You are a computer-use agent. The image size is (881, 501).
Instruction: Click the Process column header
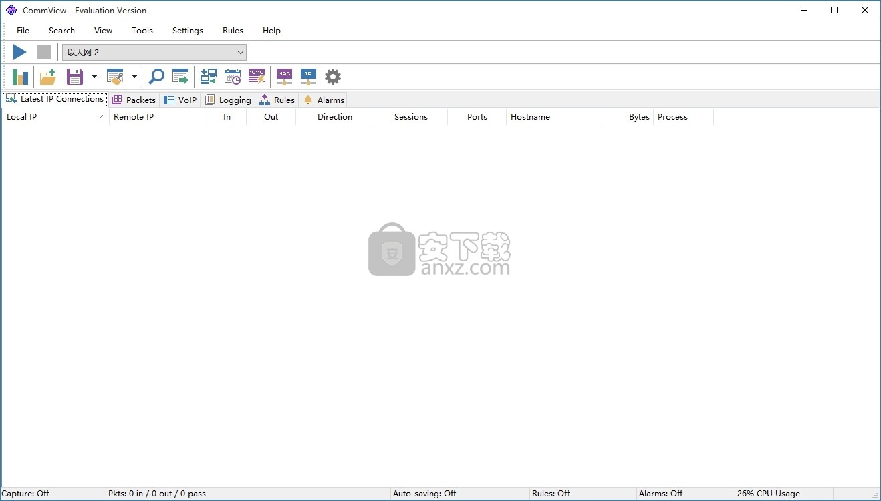[x=683, y=117]
